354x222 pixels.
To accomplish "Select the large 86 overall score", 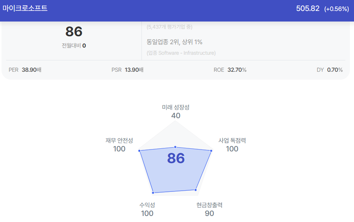I will click(74, 31).
